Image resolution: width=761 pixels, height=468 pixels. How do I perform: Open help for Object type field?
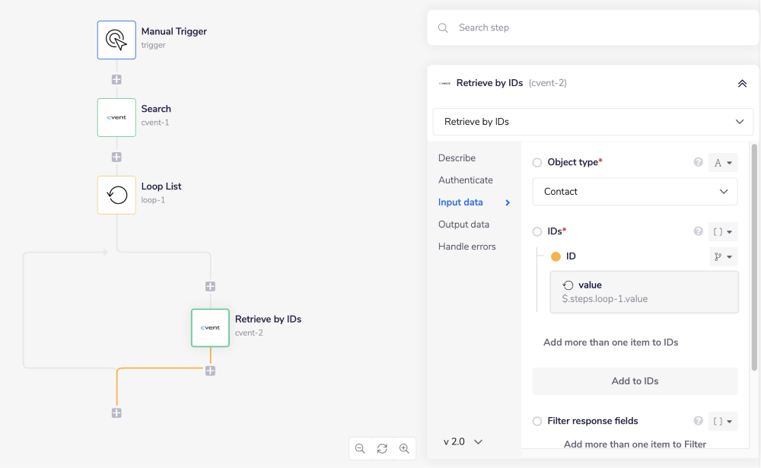[698, 163]
